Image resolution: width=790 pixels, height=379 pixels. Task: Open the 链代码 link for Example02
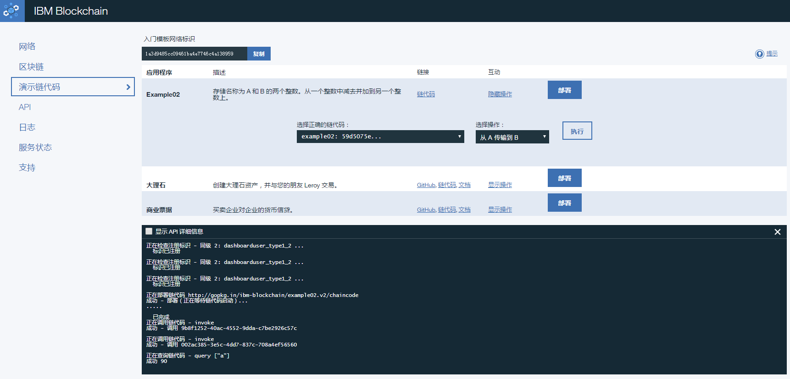point(425,94)
